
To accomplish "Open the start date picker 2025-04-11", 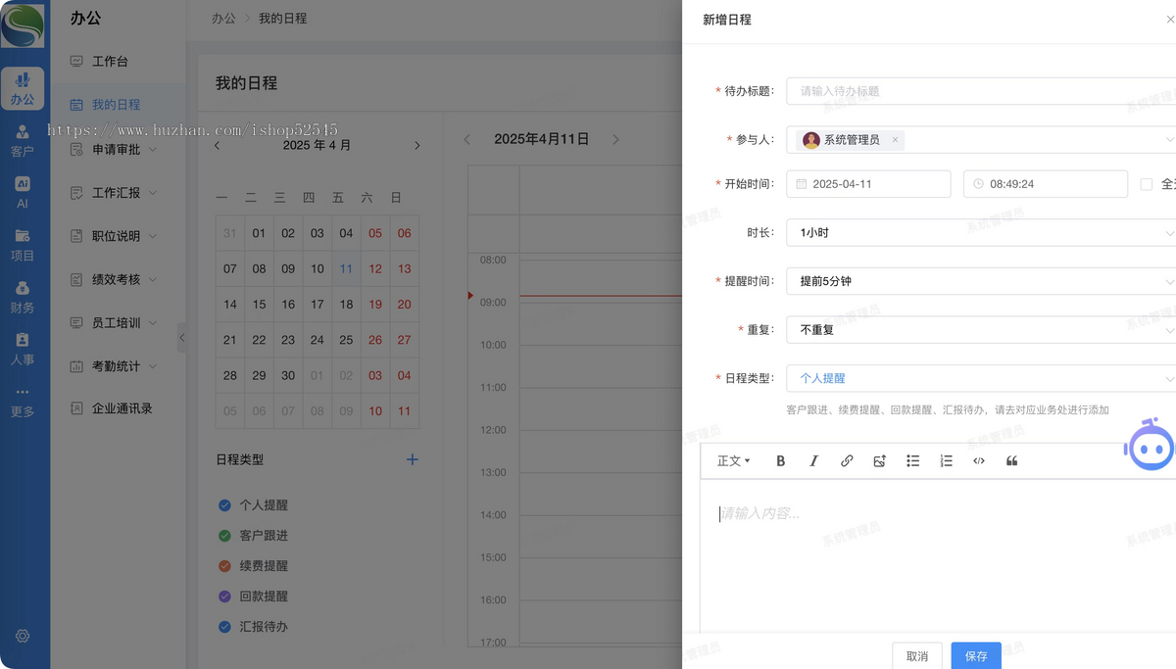I will [868, 184].
